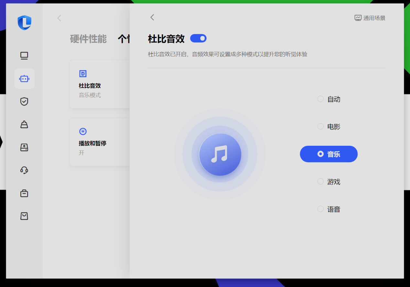Viewport: 410px width, 287px height.
Task: Turn off the 杜比音效 toggle switch
Action: click(x=198, y=39)
